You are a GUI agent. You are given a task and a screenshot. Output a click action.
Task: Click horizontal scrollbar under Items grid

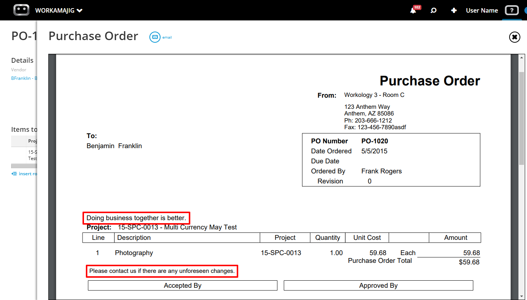point(24,166)
